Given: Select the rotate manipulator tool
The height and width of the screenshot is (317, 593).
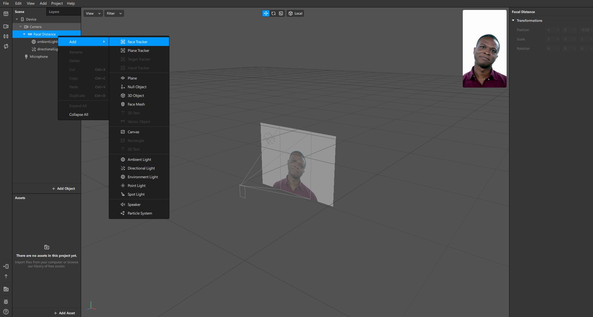Looking at the screenshot, I should (x=274, y=13).
